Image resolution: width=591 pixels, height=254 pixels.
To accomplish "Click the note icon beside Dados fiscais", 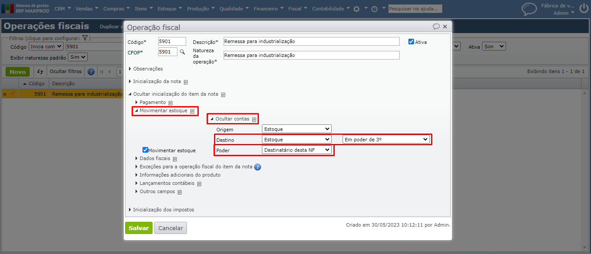I will click(175, 159).
